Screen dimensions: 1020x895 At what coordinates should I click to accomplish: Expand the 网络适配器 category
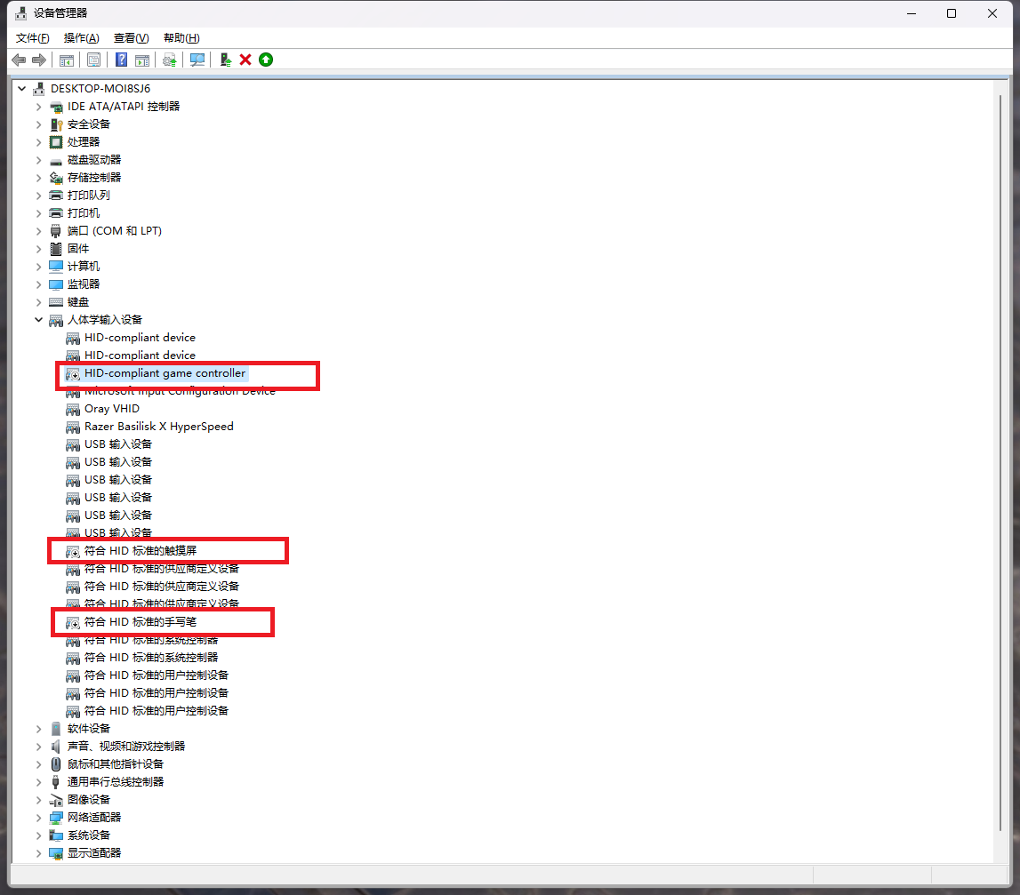click(x=38, y=818)
